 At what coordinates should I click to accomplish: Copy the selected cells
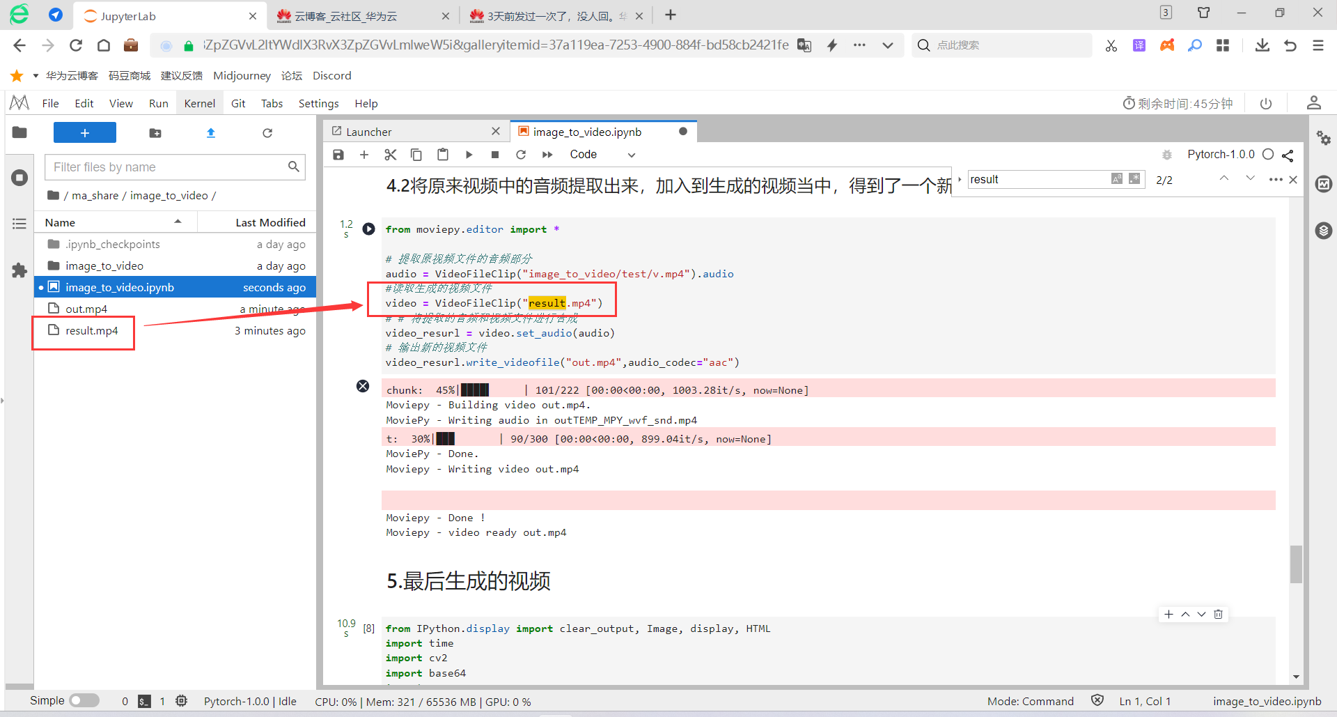pos(416,155)
